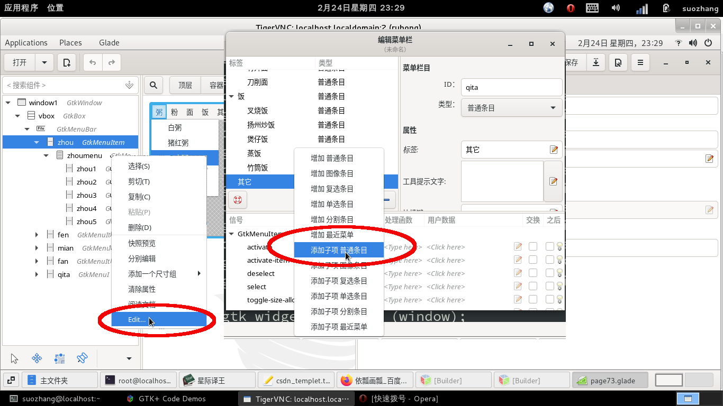Click the document preview icon next to hamburger menu
723x406 pixels.
(x=618, y=62)
